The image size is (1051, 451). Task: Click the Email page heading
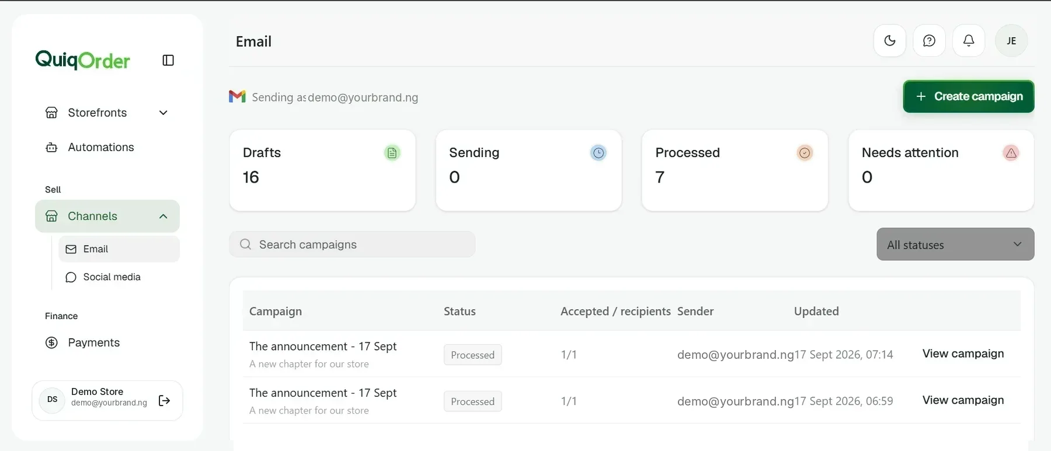click(x=253, y=41)
